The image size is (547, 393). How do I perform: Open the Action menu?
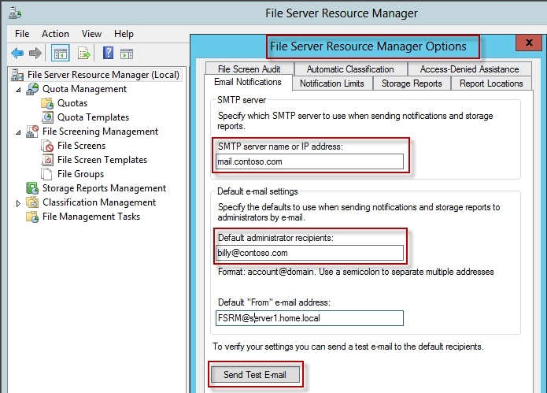55,34
